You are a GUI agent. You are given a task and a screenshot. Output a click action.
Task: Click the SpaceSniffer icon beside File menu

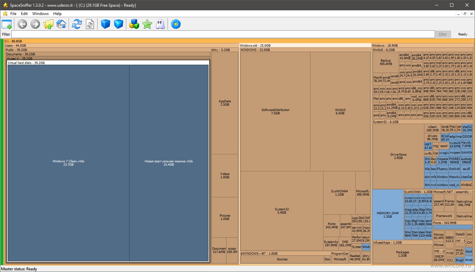coord(5,14)
